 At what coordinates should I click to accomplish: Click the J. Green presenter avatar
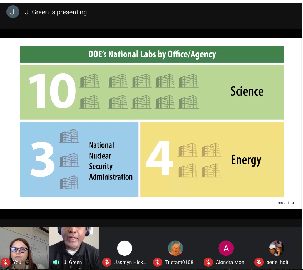(13, 12)
